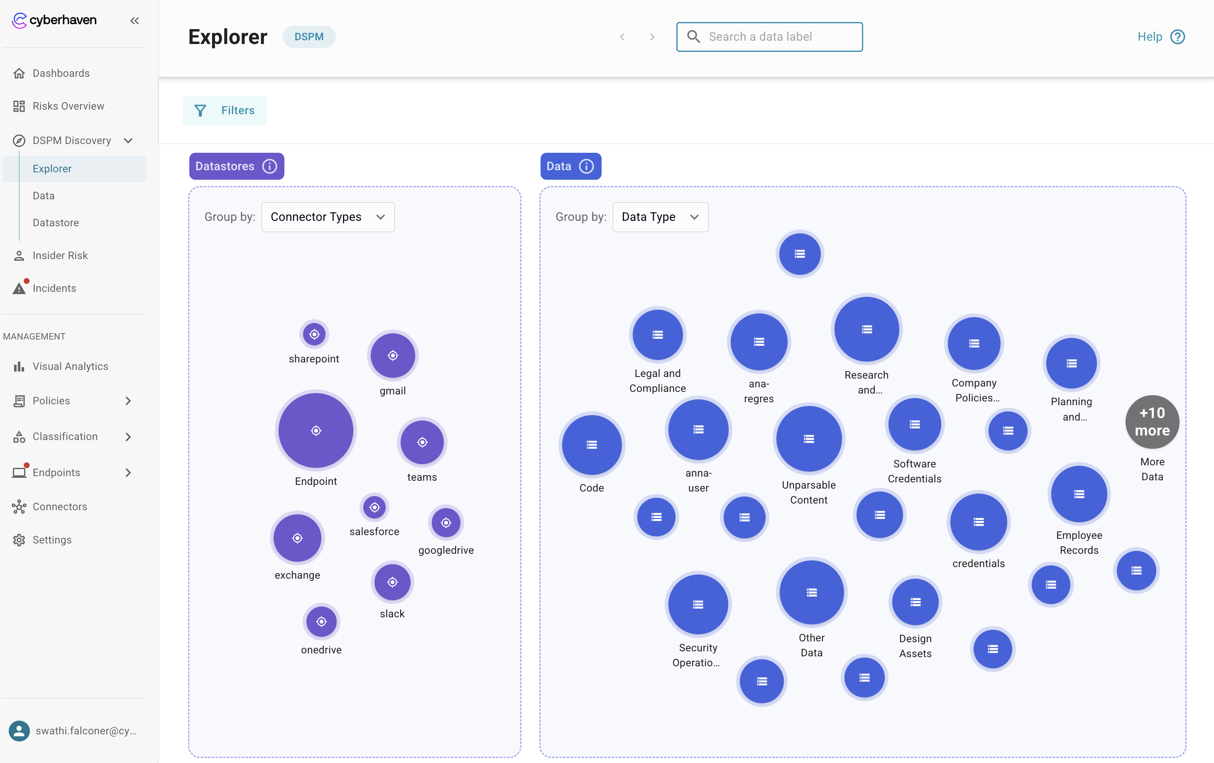Expand the Policies submenu

tap(128, 401)
